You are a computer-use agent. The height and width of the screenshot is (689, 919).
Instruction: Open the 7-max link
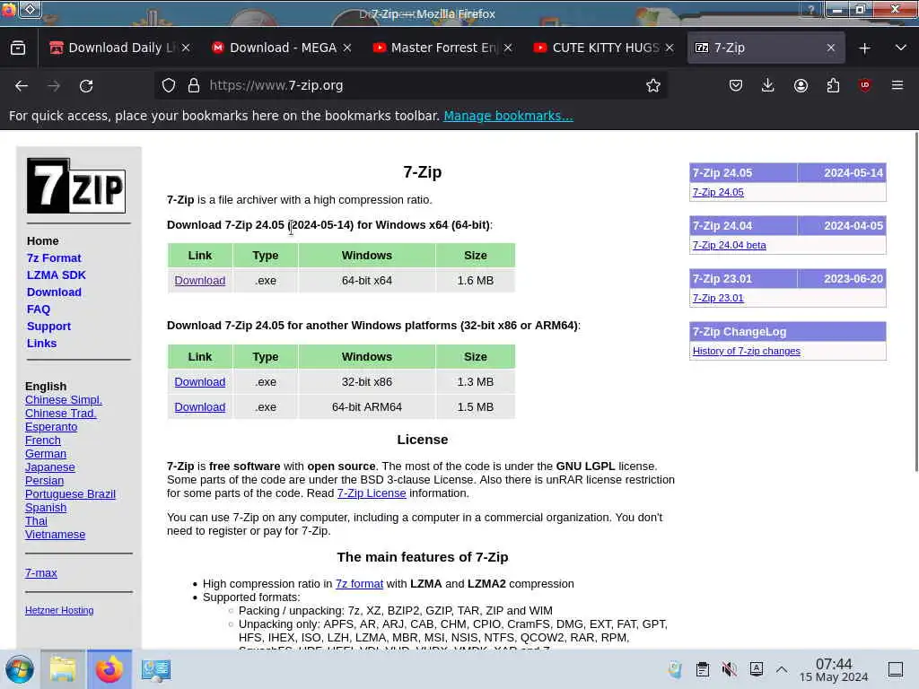[x=41, y=573]
